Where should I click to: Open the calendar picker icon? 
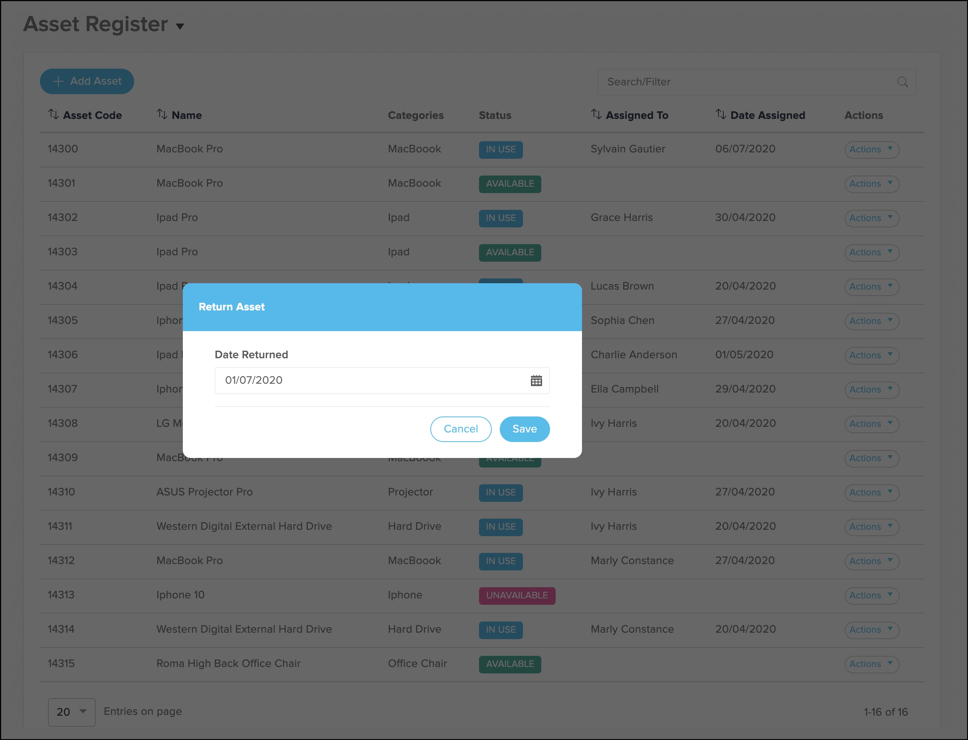(x=536, y=381)
